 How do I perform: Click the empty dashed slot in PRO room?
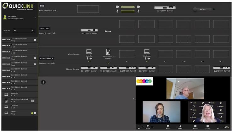(88, 9)
